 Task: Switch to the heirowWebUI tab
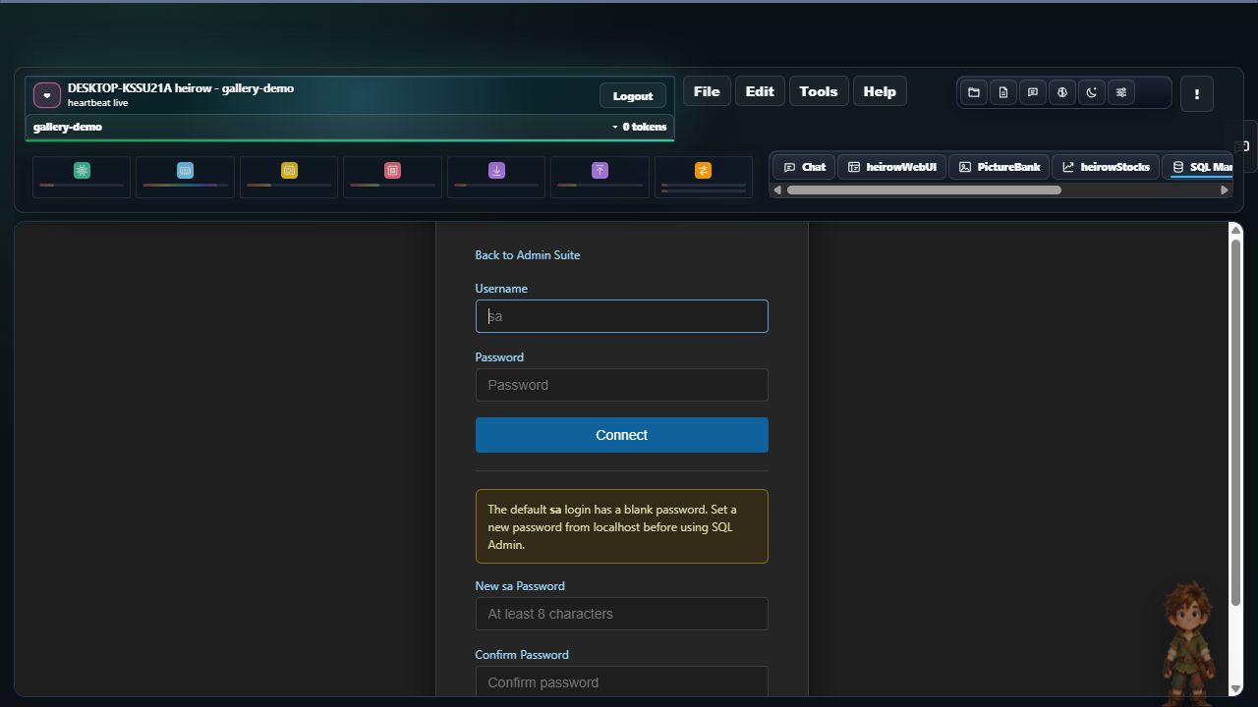pos(892,167)
